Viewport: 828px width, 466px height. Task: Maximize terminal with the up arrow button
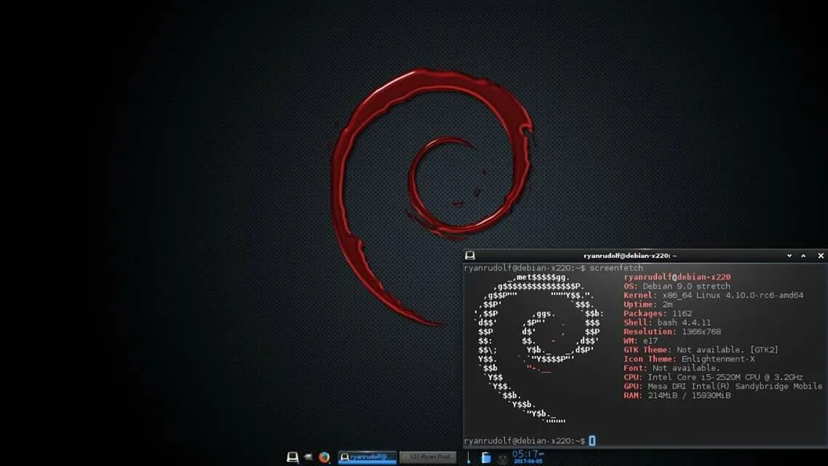point(804,256)
